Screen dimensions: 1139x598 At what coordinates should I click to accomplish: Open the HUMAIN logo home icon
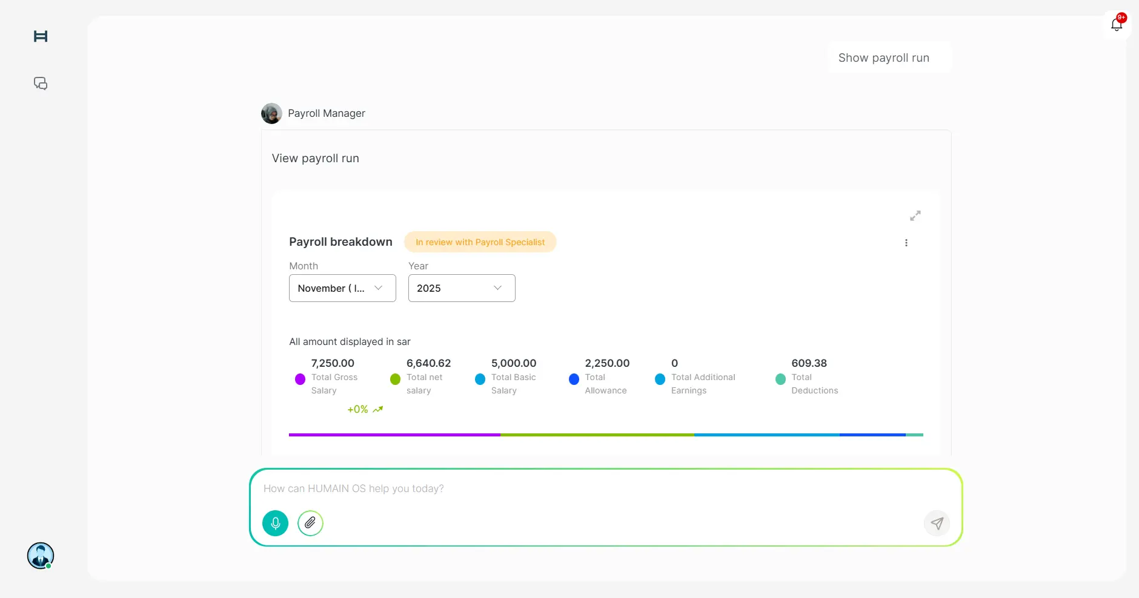point(41,36)
